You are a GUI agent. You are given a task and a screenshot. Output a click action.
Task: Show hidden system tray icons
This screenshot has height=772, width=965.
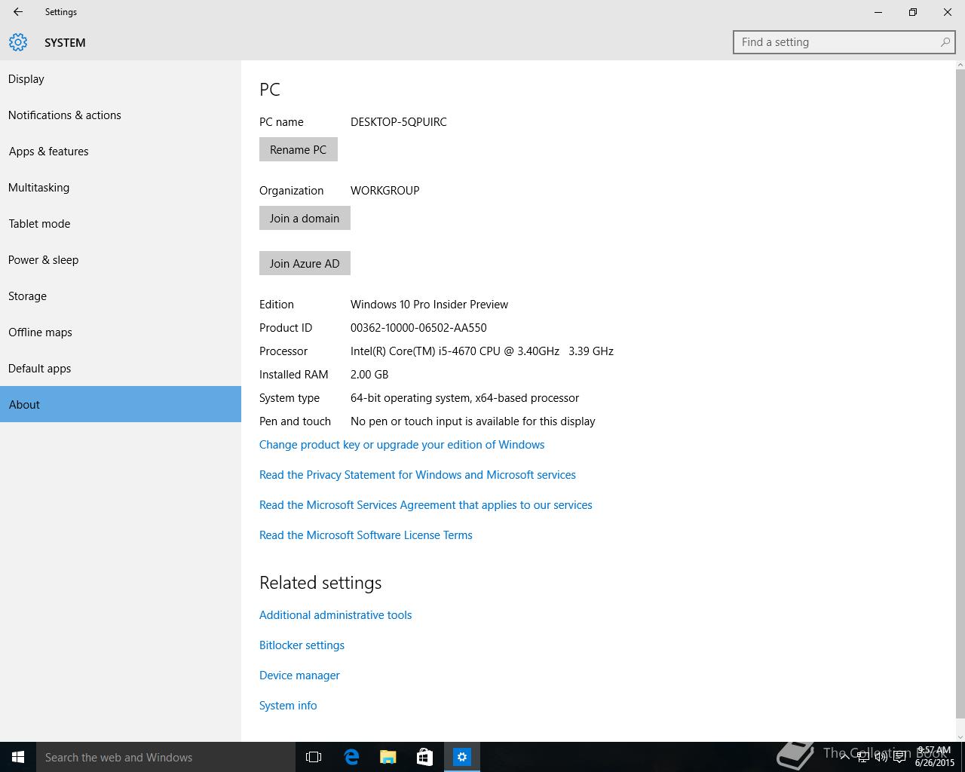[x=844, y=757]
